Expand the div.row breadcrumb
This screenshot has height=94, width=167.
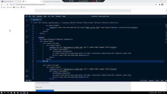click(x=105, y=23)
